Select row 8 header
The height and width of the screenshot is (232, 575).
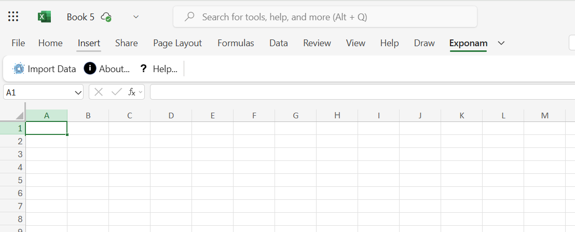(x=13, y=219)
